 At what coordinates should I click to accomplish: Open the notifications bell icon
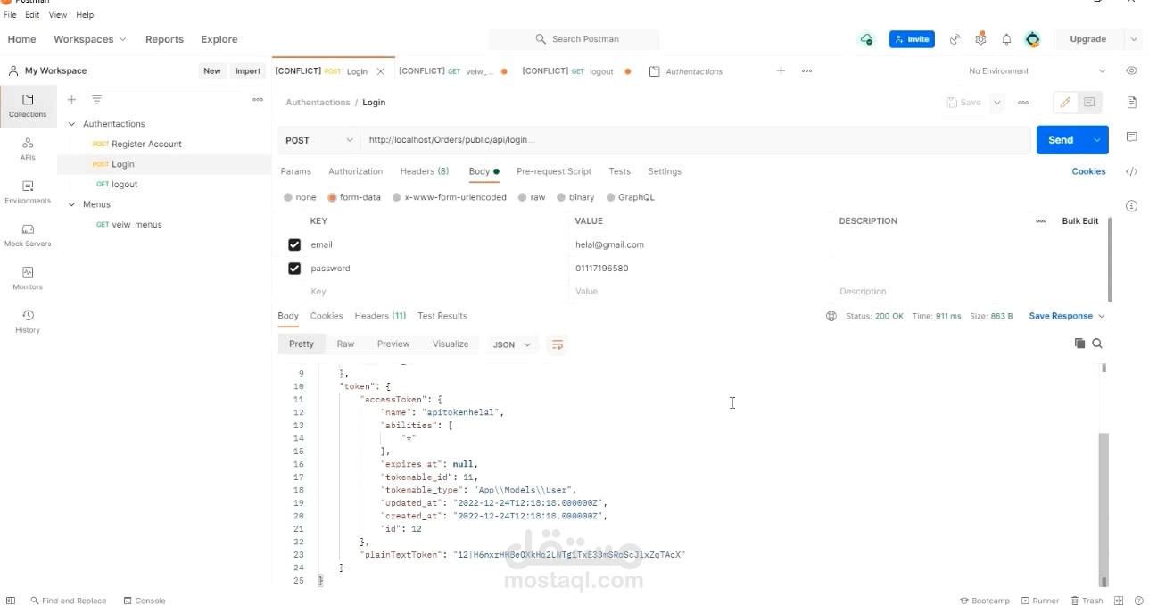click(x=1006, y=39)
